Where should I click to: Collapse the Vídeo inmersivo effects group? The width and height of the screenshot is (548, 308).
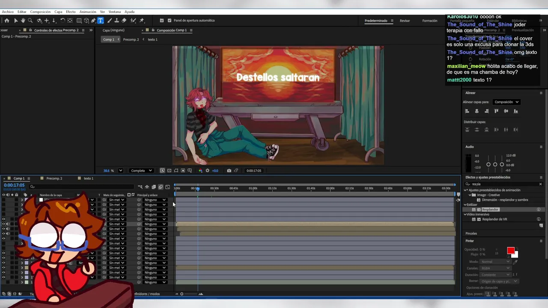465,214
